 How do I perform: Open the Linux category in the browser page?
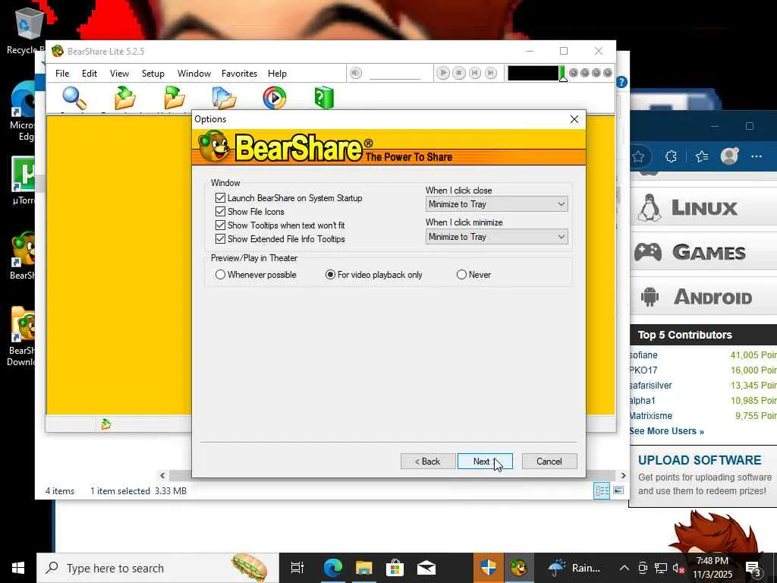click(704, 208)
